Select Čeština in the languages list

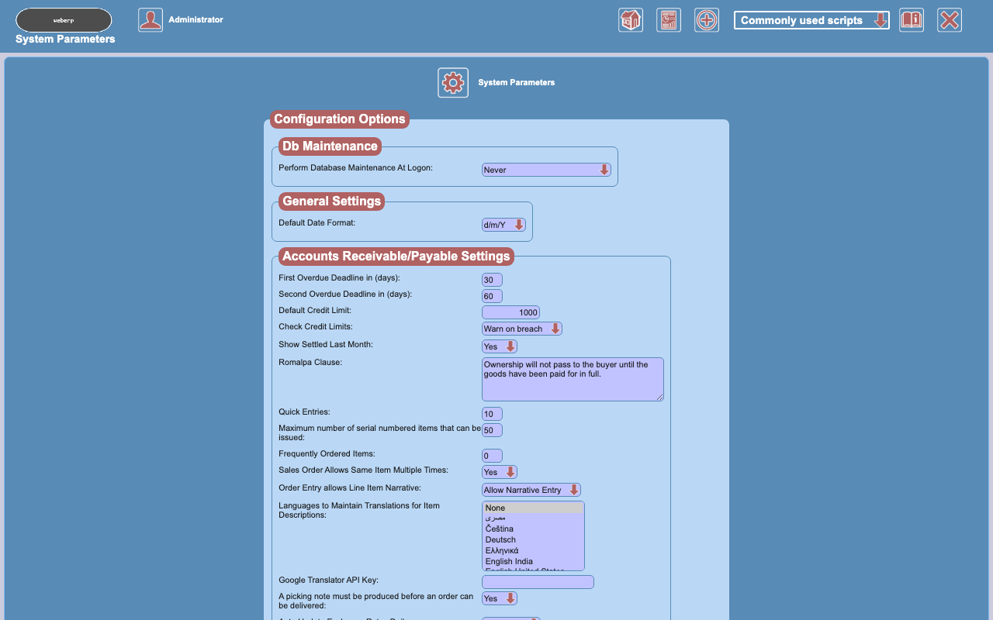(533, 529)
